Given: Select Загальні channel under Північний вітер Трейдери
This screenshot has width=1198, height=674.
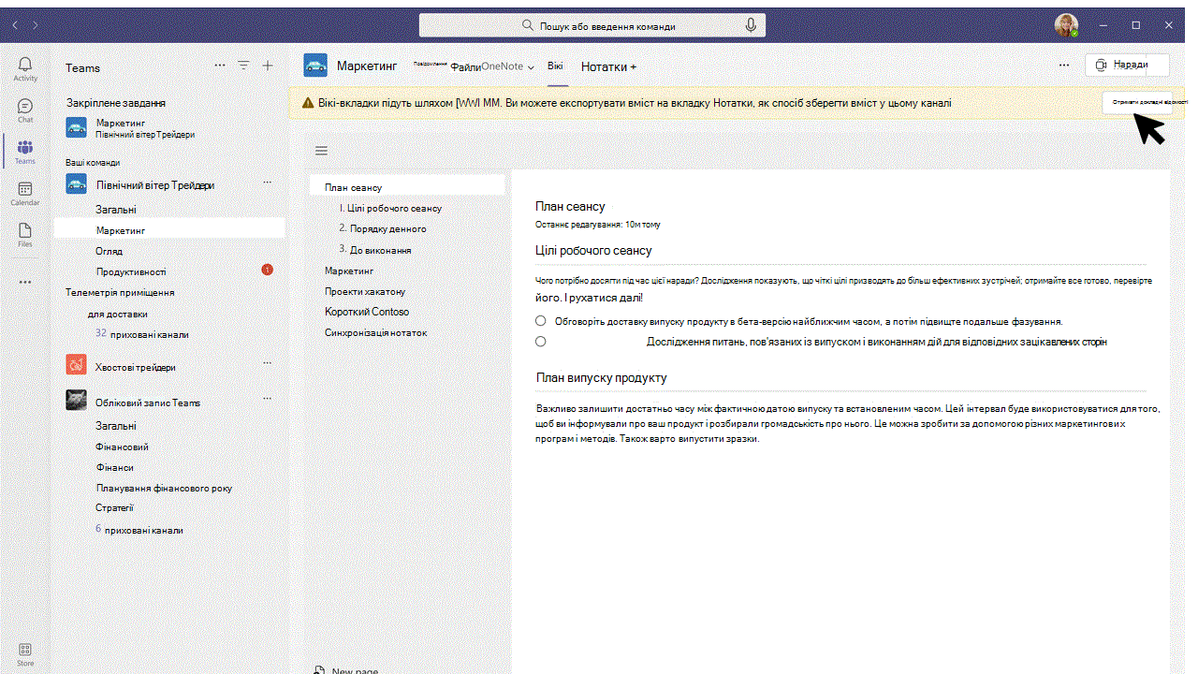Looking at the screenshot, I should tap(116, 210).
